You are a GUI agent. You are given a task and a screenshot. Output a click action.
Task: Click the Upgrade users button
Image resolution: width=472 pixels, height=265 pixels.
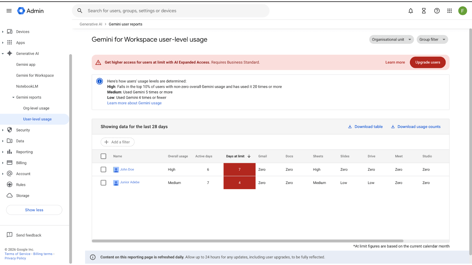click(x=427, y=62)
